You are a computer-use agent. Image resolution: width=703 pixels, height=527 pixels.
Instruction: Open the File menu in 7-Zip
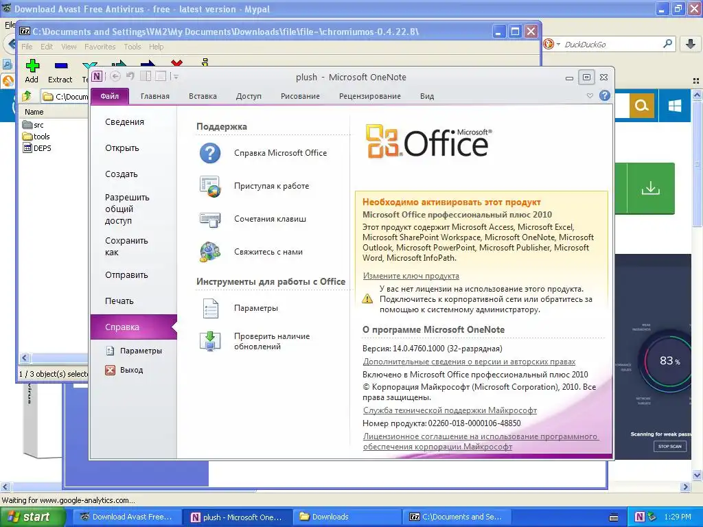(27, 47)
